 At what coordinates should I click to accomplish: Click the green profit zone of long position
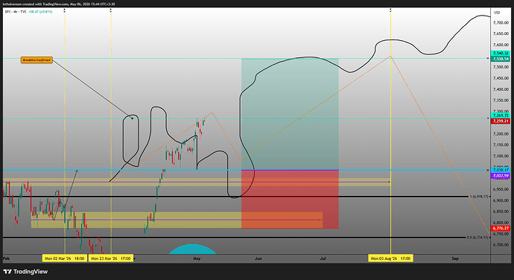point(290,114)
